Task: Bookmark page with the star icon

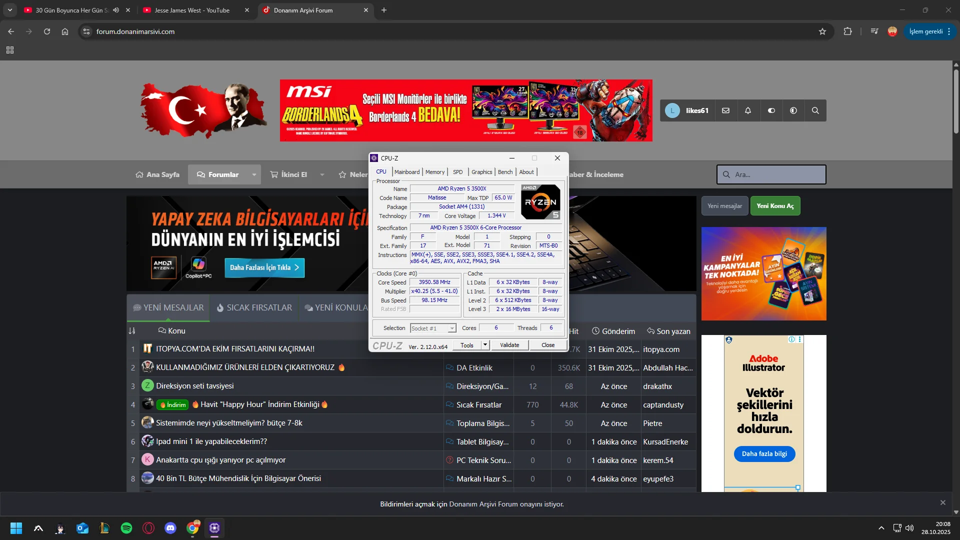Action: point(822,31)
